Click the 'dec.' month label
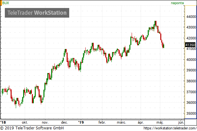The height and width of the screenshot is (131, 197). 64,122
